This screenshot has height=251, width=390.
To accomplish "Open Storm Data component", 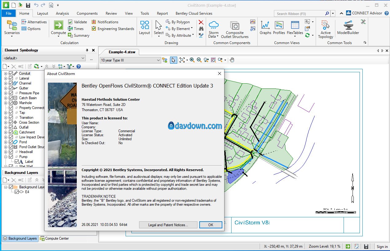I will click(x=213, y=29).
